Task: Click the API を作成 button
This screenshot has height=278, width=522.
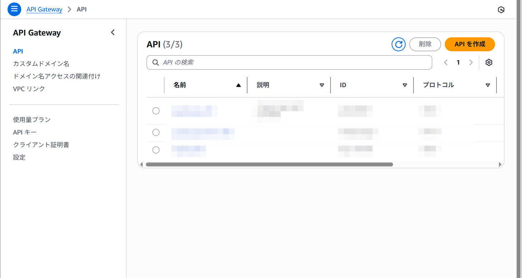Action: [x=470, y=44]
